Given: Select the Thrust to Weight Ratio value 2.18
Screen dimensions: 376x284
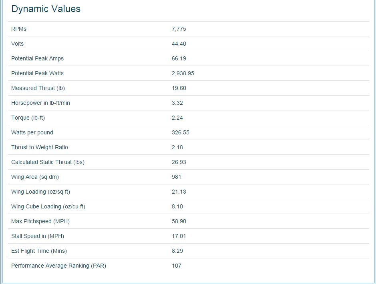Looking at the screenshot, I should tap(177, 147).
